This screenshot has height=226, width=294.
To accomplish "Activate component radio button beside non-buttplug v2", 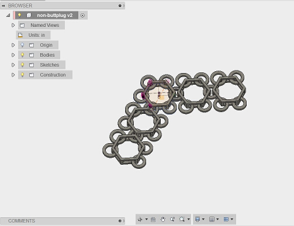I will coord(82,15).
